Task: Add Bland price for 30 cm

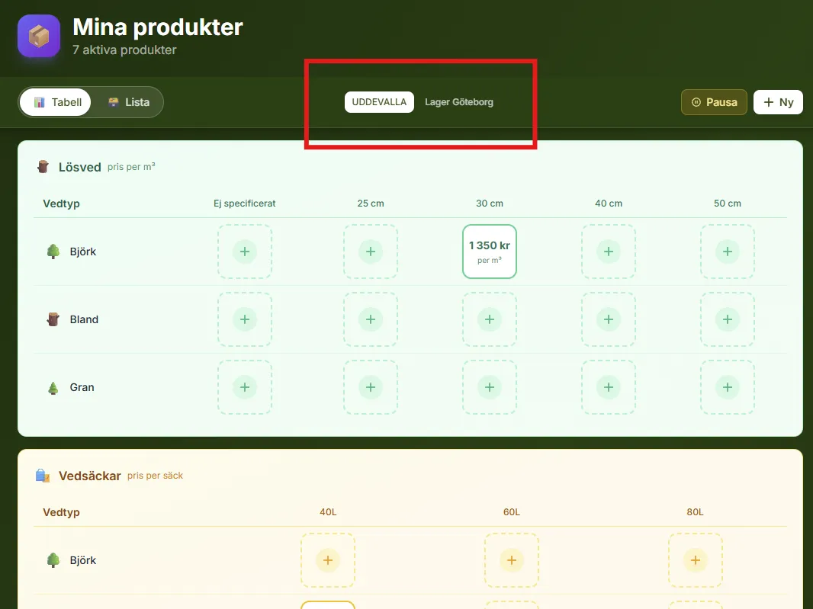Action: pyautogui.click(x=490, y=319)
